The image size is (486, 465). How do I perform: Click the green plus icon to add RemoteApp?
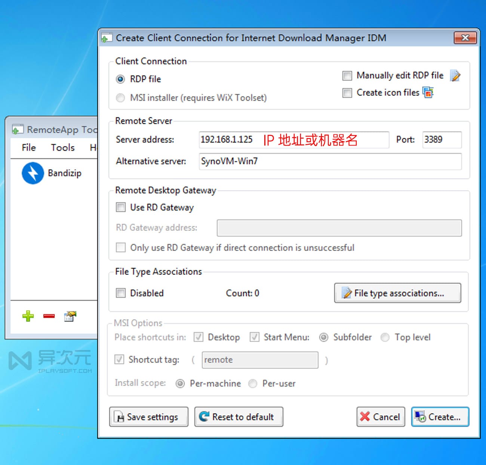28,316
